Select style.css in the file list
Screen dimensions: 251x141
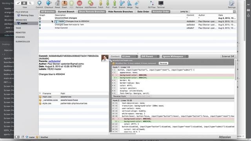pyautogui.click(x=74, y=103)
